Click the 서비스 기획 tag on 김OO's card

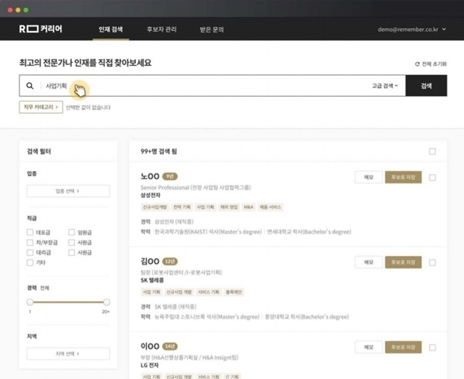coord(209,292)
